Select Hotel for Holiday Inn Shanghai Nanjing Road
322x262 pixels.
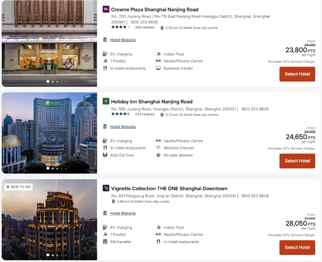[297, 161]
